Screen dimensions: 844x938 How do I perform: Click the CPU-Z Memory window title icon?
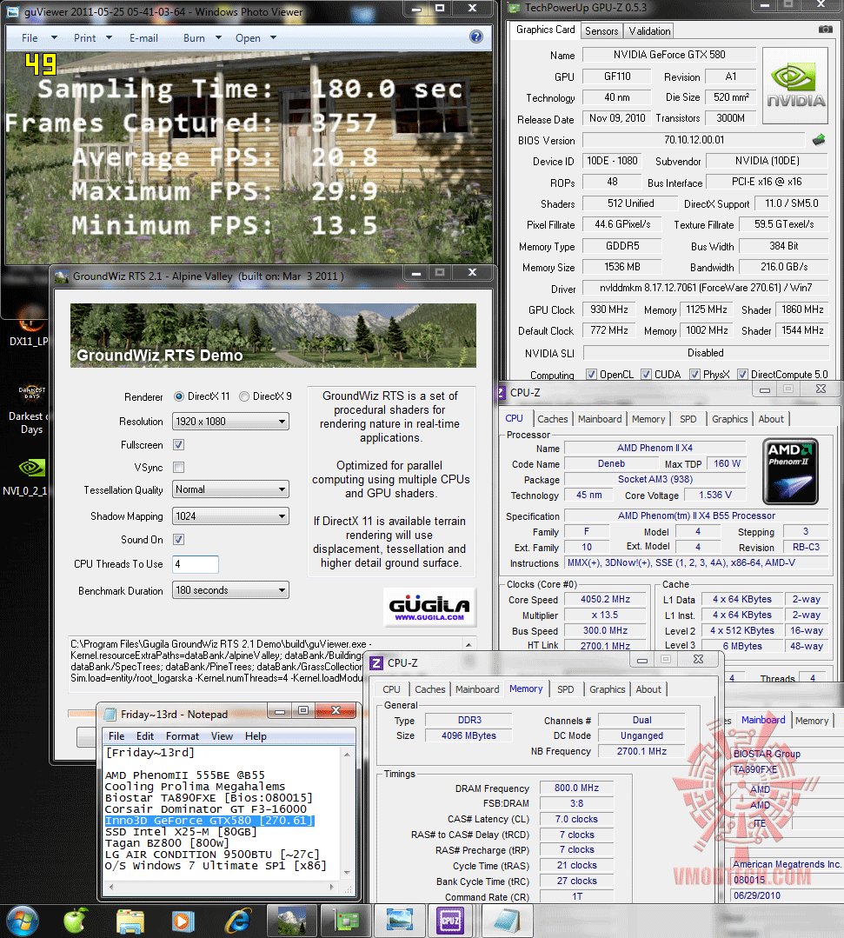click(376, 662)
